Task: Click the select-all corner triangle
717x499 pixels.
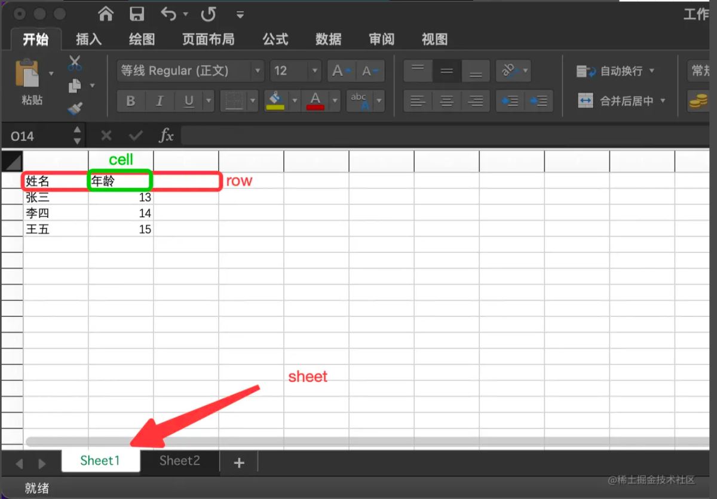Action: (12, 161)
